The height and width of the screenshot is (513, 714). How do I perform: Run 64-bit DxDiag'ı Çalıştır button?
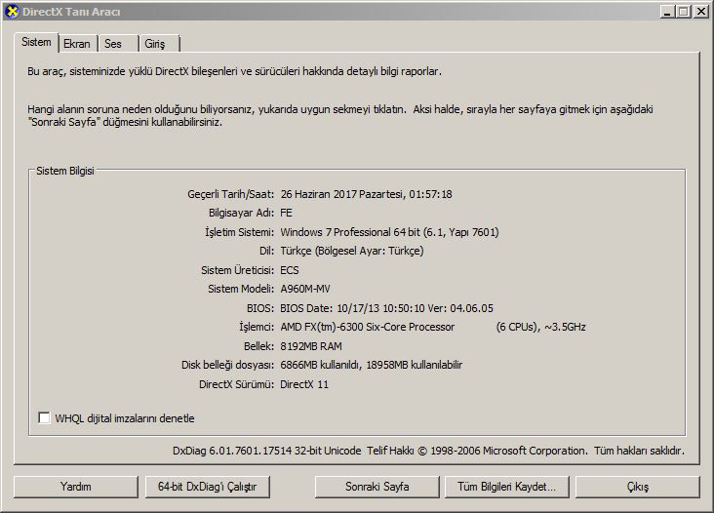pos(207,487)
